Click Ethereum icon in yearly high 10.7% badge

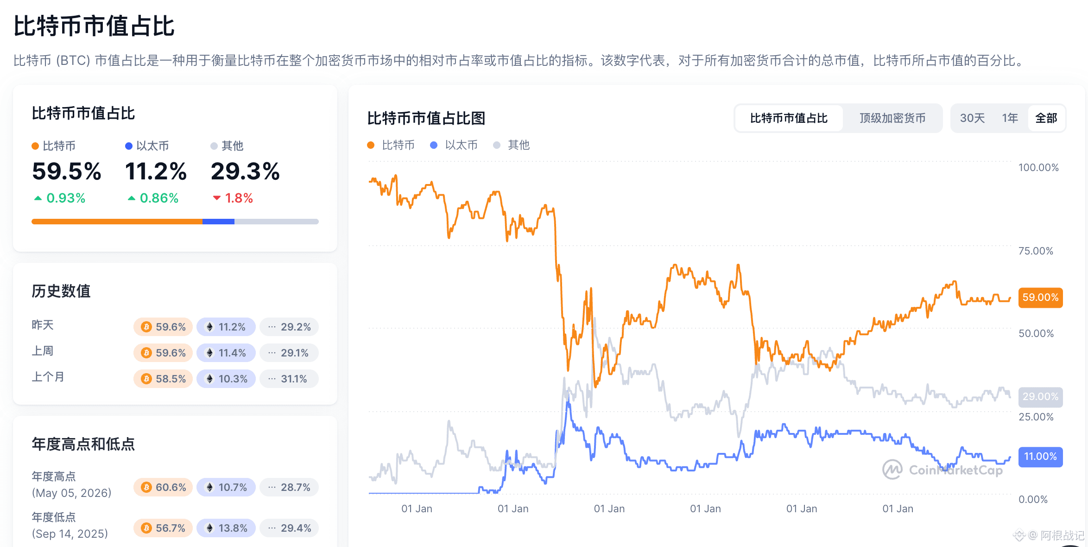click(x=210, y=487)
